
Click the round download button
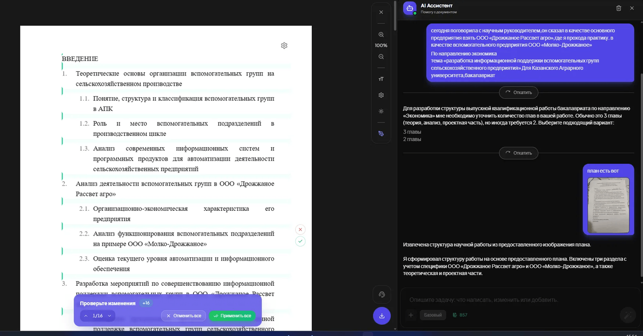point(382,316)
